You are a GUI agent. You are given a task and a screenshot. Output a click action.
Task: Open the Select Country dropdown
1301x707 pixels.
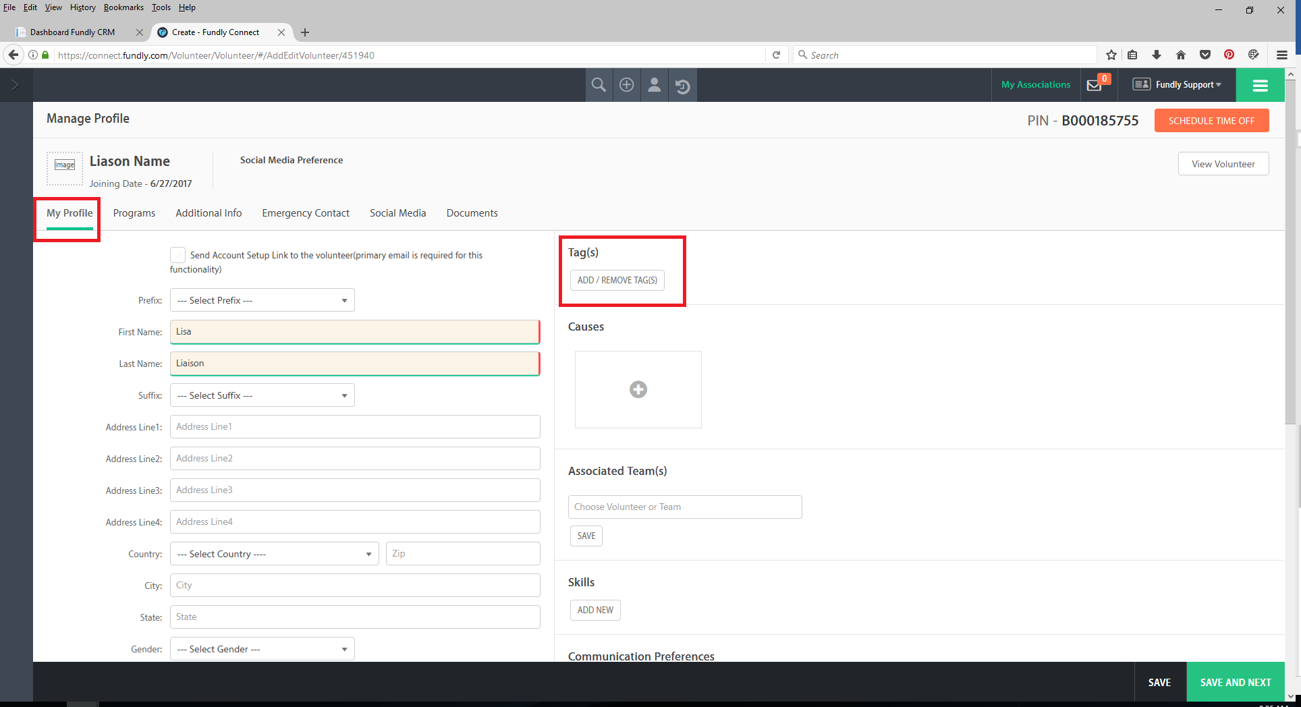pos(275,554)
